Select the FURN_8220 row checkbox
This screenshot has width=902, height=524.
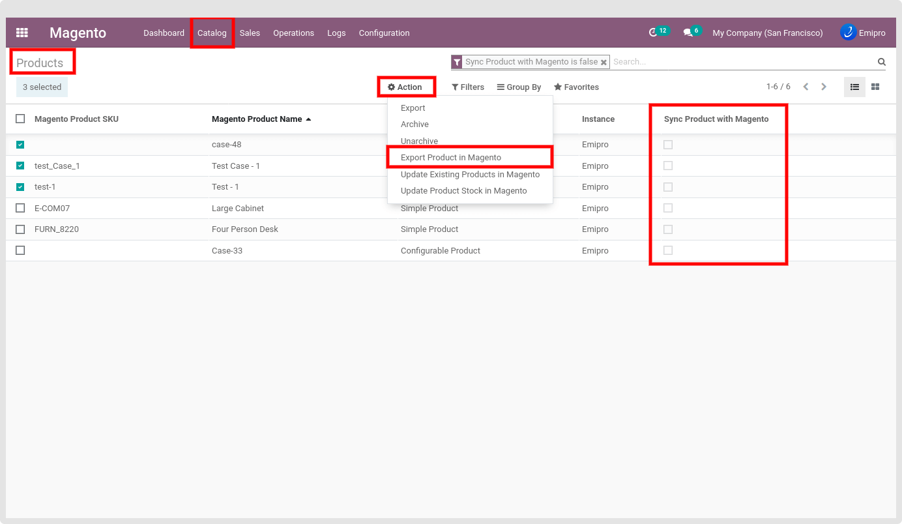pyautogui.click(x=20, y=229)
